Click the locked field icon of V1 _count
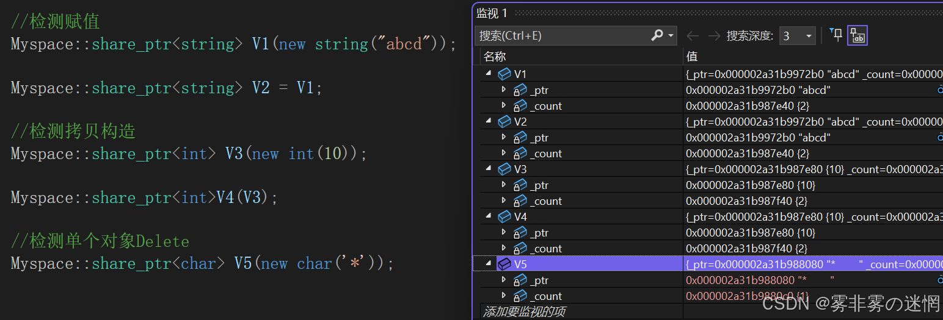943x320 pixels. point(520,105)
